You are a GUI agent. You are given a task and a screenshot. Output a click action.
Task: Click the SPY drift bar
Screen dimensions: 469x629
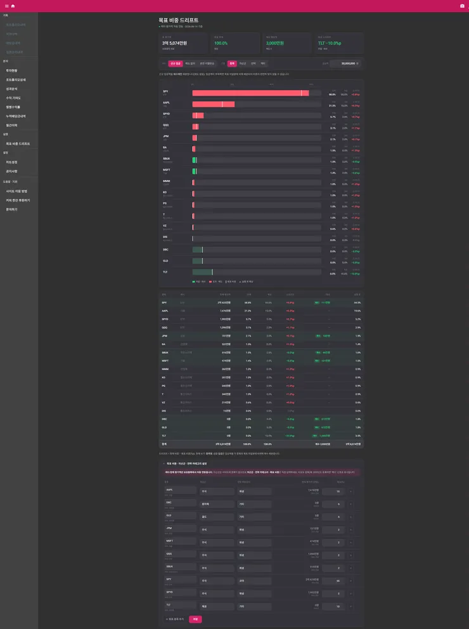pyautogui.click(x=257, y=93)
